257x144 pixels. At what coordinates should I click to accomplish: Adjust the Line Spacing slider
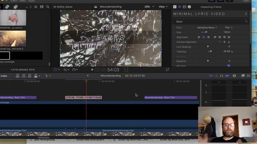(208, 47)
